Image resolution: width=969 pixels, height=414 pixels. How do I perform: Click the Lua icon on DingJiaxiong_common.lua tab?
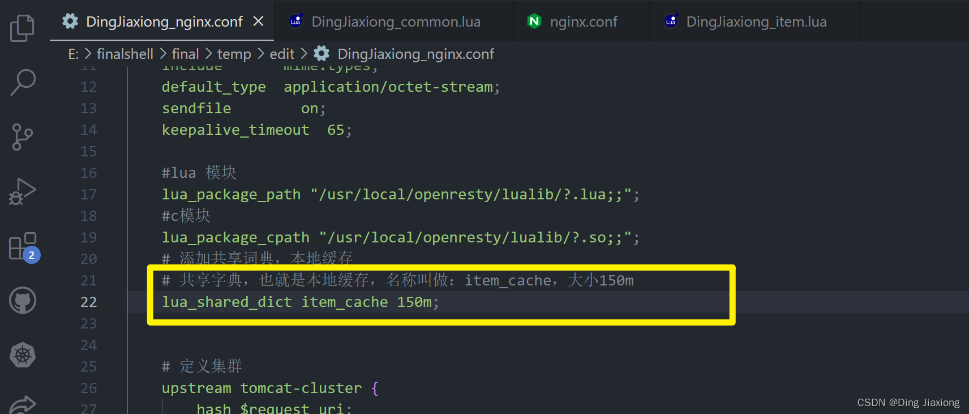[x=295, y=22]
